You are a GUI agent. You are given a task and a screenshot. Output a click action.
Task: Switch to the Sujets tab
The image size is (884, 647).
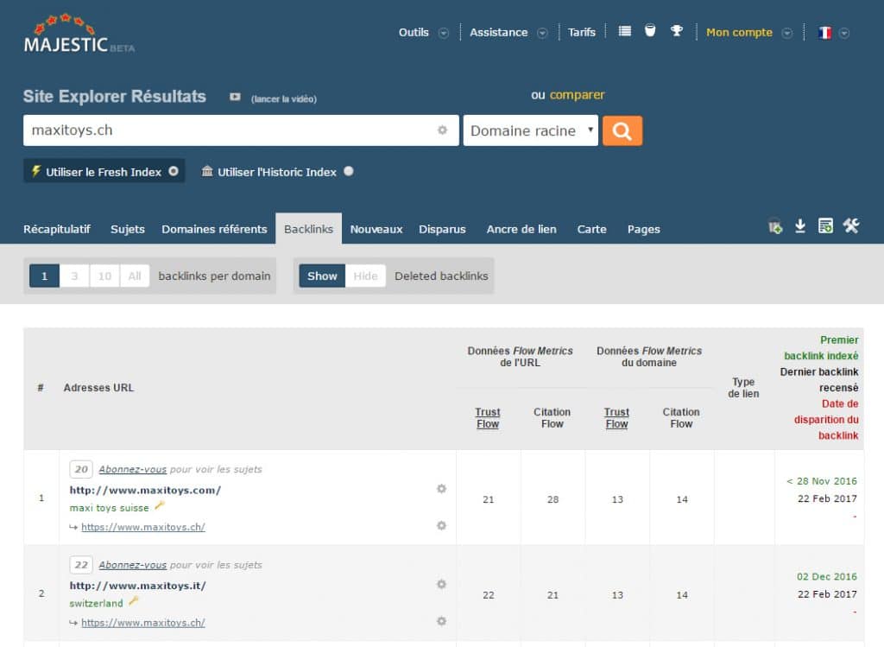coord(128,229)
